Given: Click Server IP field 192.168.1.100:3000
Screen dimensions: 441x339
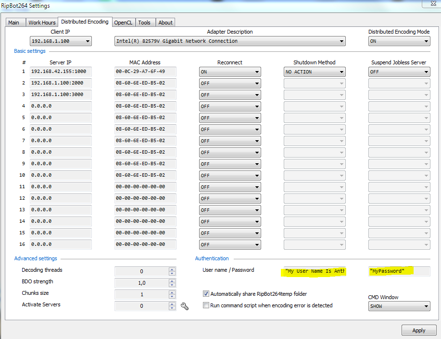Looking at the screenshot, I should pos(61,95).
